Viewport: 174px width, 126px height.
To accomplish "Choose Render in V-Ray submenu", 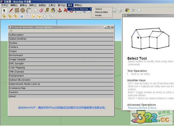I will pyautogui.click(x=98, y=15).
